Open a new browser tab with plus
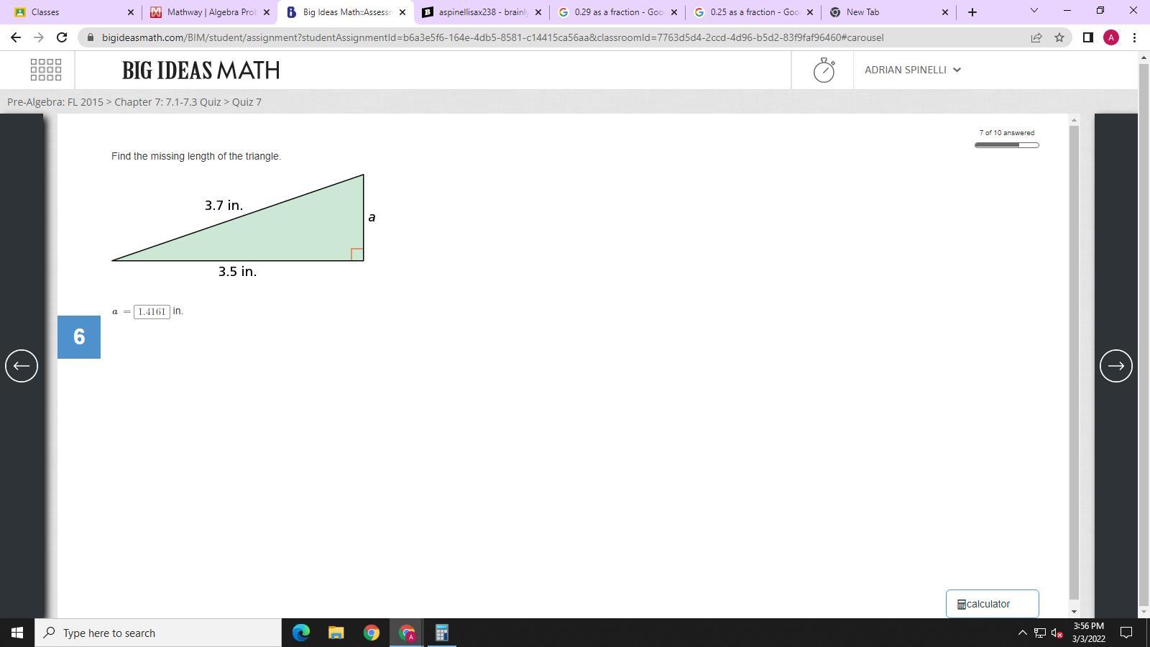1150x647 pixels. tap(972, 12)
